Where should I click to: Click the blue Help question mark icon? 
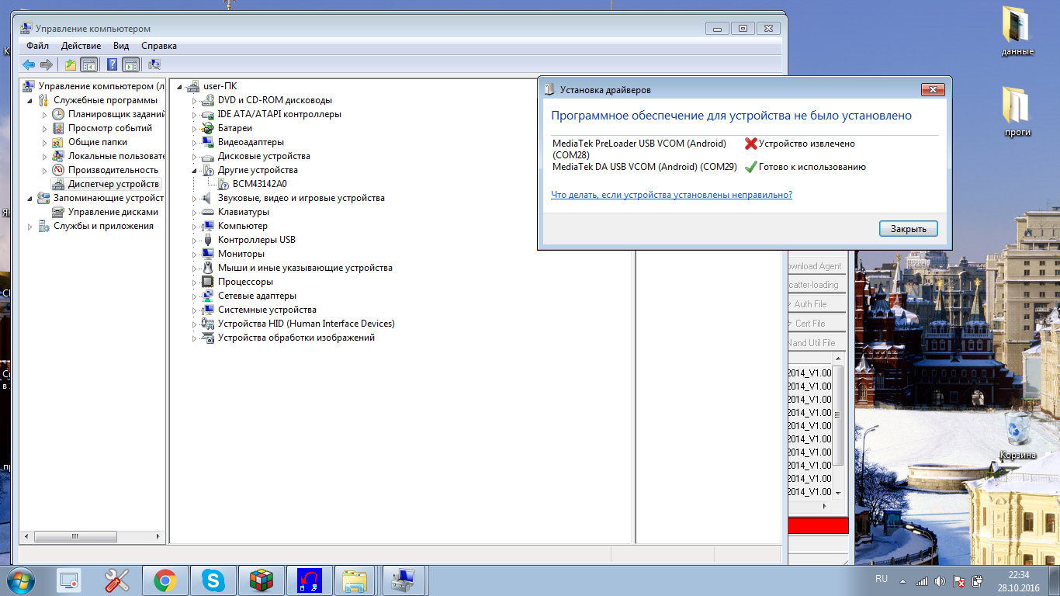[113, 64]
